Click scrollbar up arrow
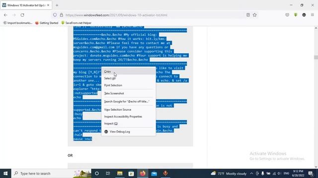The width and height of the screenshot is (318, 178). [316, 28]
